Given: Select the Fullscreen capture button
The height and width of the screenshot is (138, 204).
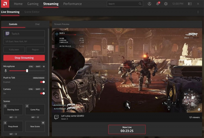Looking at the screenshot, I should pyautogui.click(x=14, y=50).
